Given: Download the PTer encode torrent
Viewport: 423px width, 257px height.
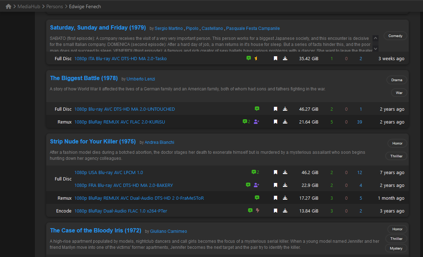Looking at the screenshot, I should 285,211.
